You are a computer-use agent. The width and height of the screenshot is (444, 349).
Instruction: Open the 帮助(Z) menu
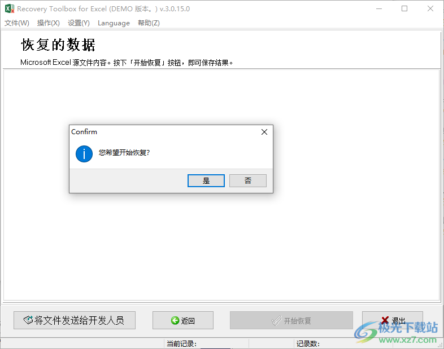pyautogui.click(x=149, y=23)
